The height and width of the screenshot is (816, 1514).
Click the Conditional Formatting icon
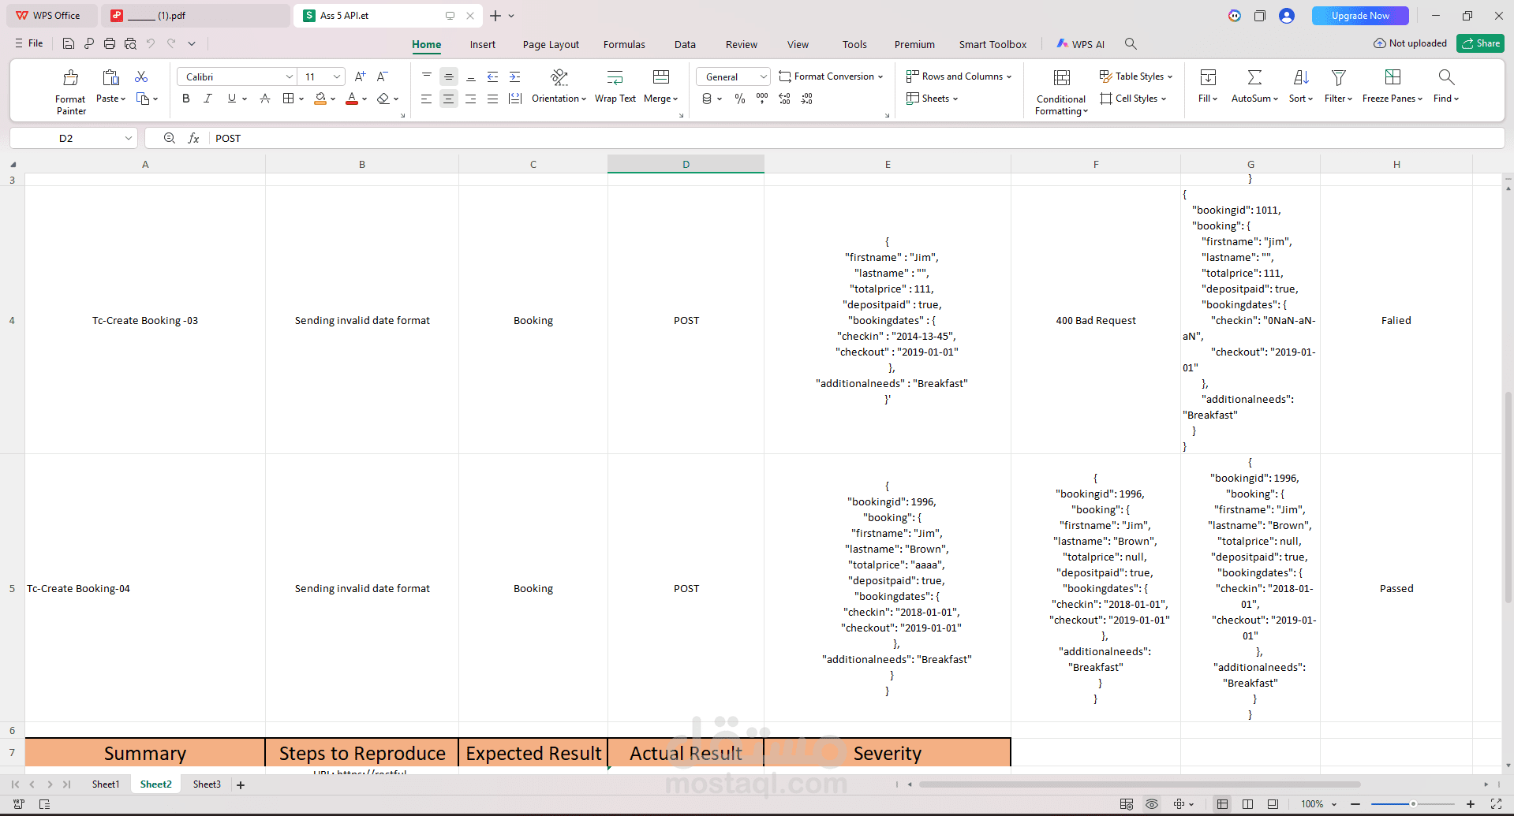1062,77
